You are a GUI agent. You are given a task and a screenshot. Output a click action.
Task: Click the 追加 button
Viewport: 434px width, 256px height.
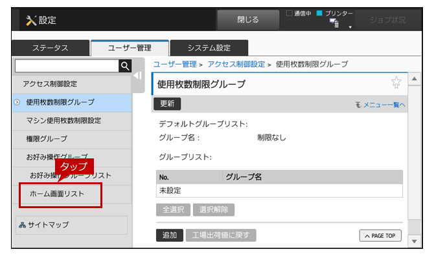[x=170, y=235]
